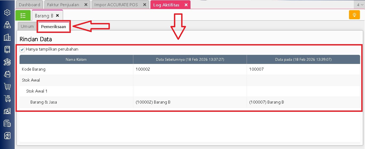Expand the tab overflow dropdown showing 4
365x149 pixels.
coord(360,5)
